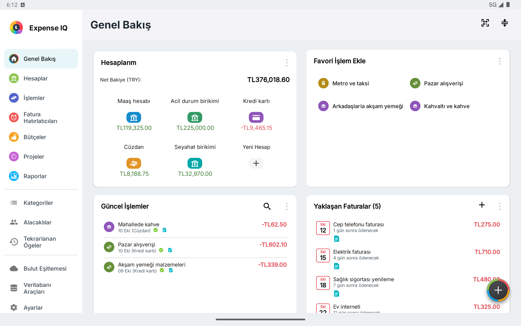The height and width of the screenshot is (326, 521).
Task: Open Tekrarlanan Ögeler in sidebar
Action: tap(41, 242)
